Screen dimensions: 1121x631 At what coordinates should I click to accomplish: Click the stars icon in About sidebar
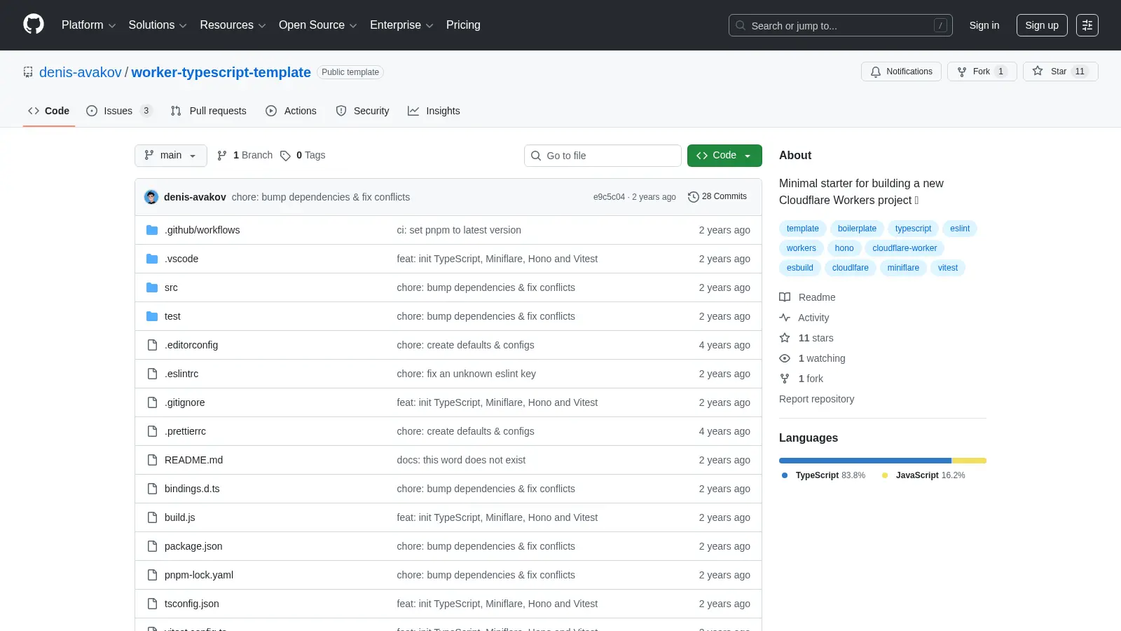(x=785, y=338)
